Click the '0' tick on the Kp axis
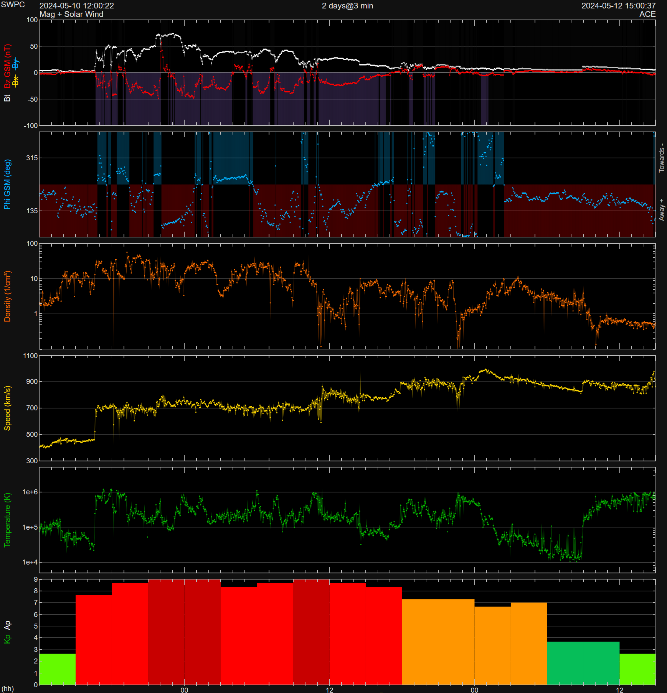The width and height of the screenshot is (667, 693). pos(36,685)
